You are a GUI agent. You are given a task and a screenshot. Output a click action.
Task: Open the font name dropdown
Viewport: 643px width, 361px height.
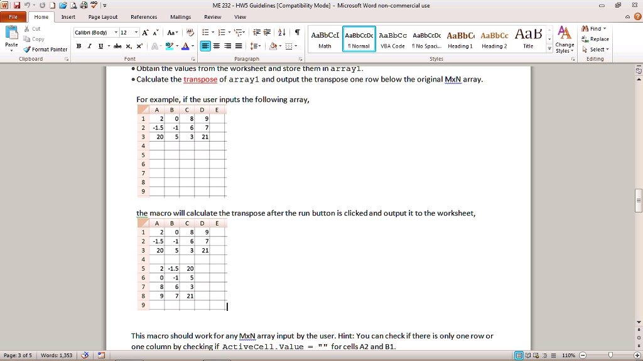coord(116,33)
